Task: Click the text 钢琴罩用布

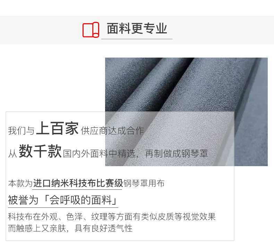Action: click(x=144, y=184)
